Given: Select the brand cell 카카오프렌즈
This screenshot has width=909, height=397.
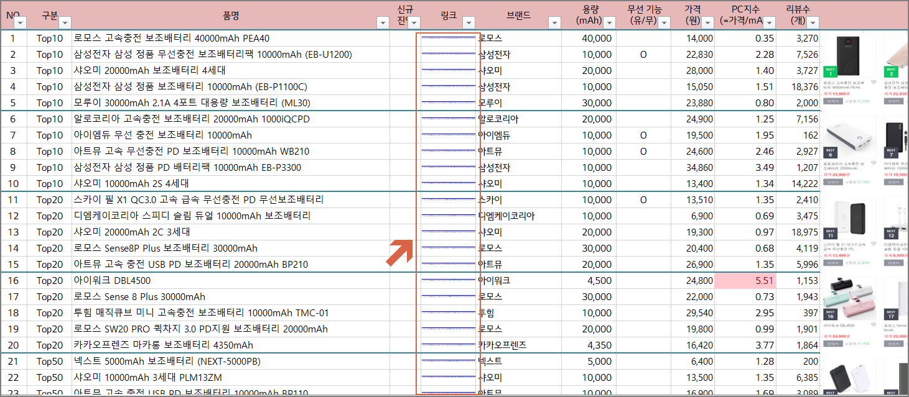Looking at the screenshot, I should pyautogui.click(x=519, y=345).
